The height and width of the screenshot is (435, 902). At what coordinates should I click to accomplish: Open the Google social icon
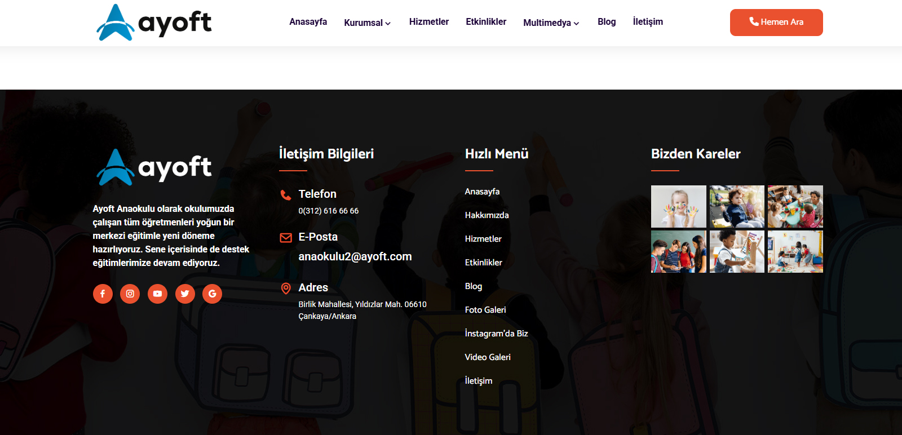coord(212,294)
